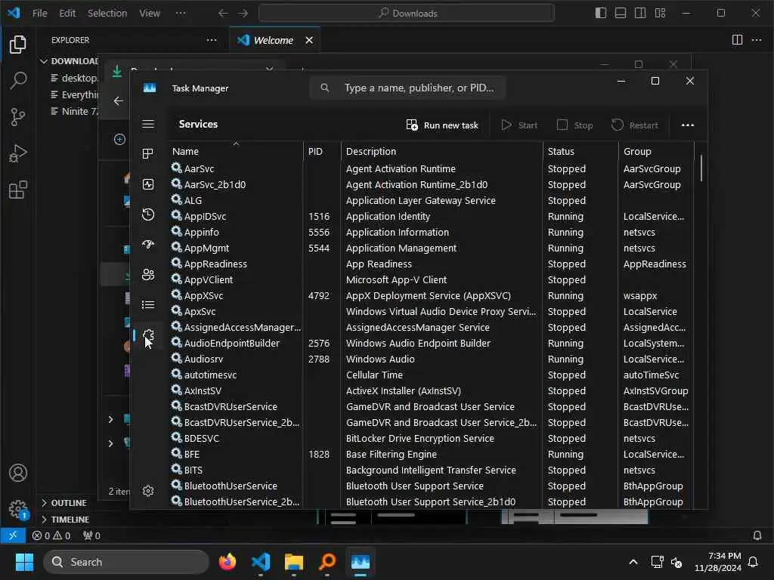This screenshot has width=774, height=580.
Task: Click Run new task button
Action: pos(442,125)
